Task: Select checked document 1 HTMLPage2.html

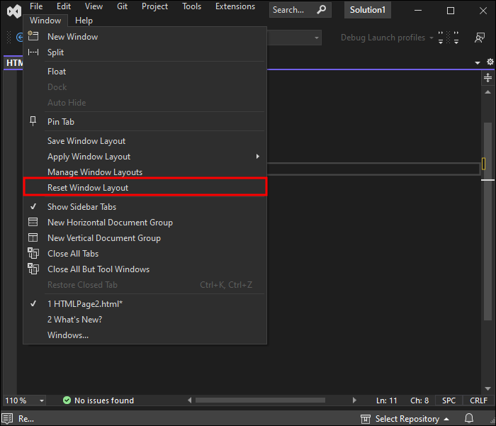Action: [x=84, y=303]
